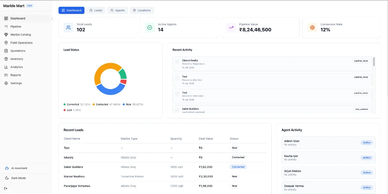Image resolution: width=388 pixels, height=194 pixels.
Task: Click the lead_updated tag on Saket Builders
Action: pyautogui.click(x=361, y=109)
